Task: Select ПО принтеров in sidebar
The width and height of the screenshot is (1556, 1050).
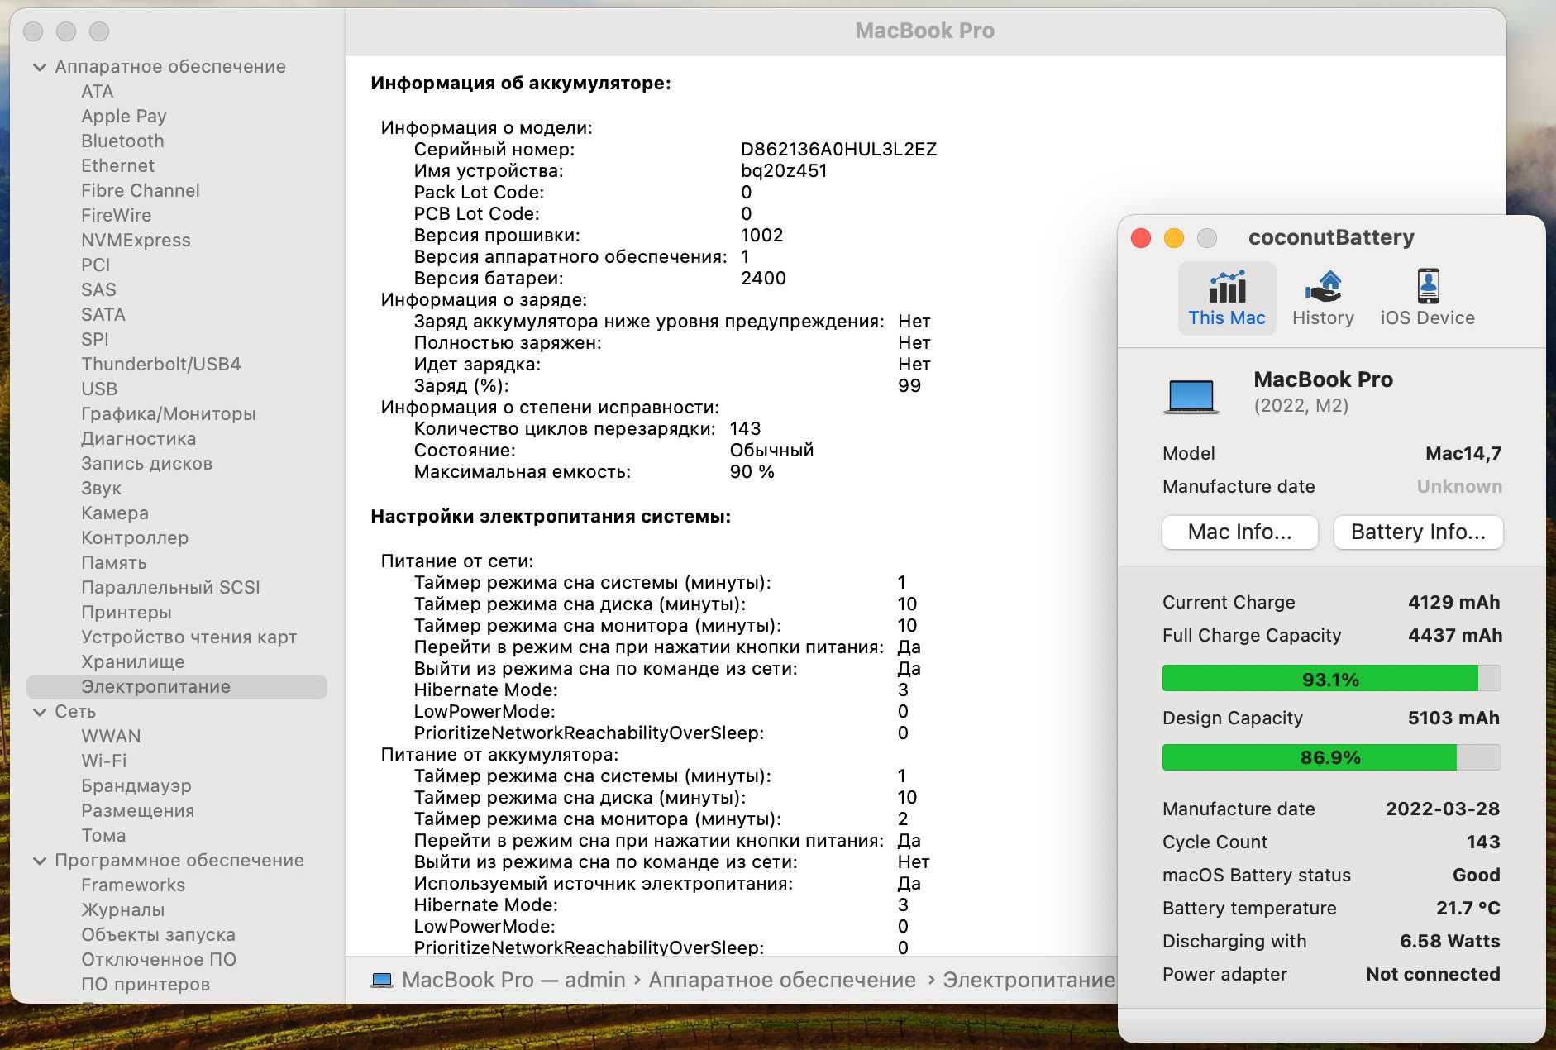Action: click(146, 985)
